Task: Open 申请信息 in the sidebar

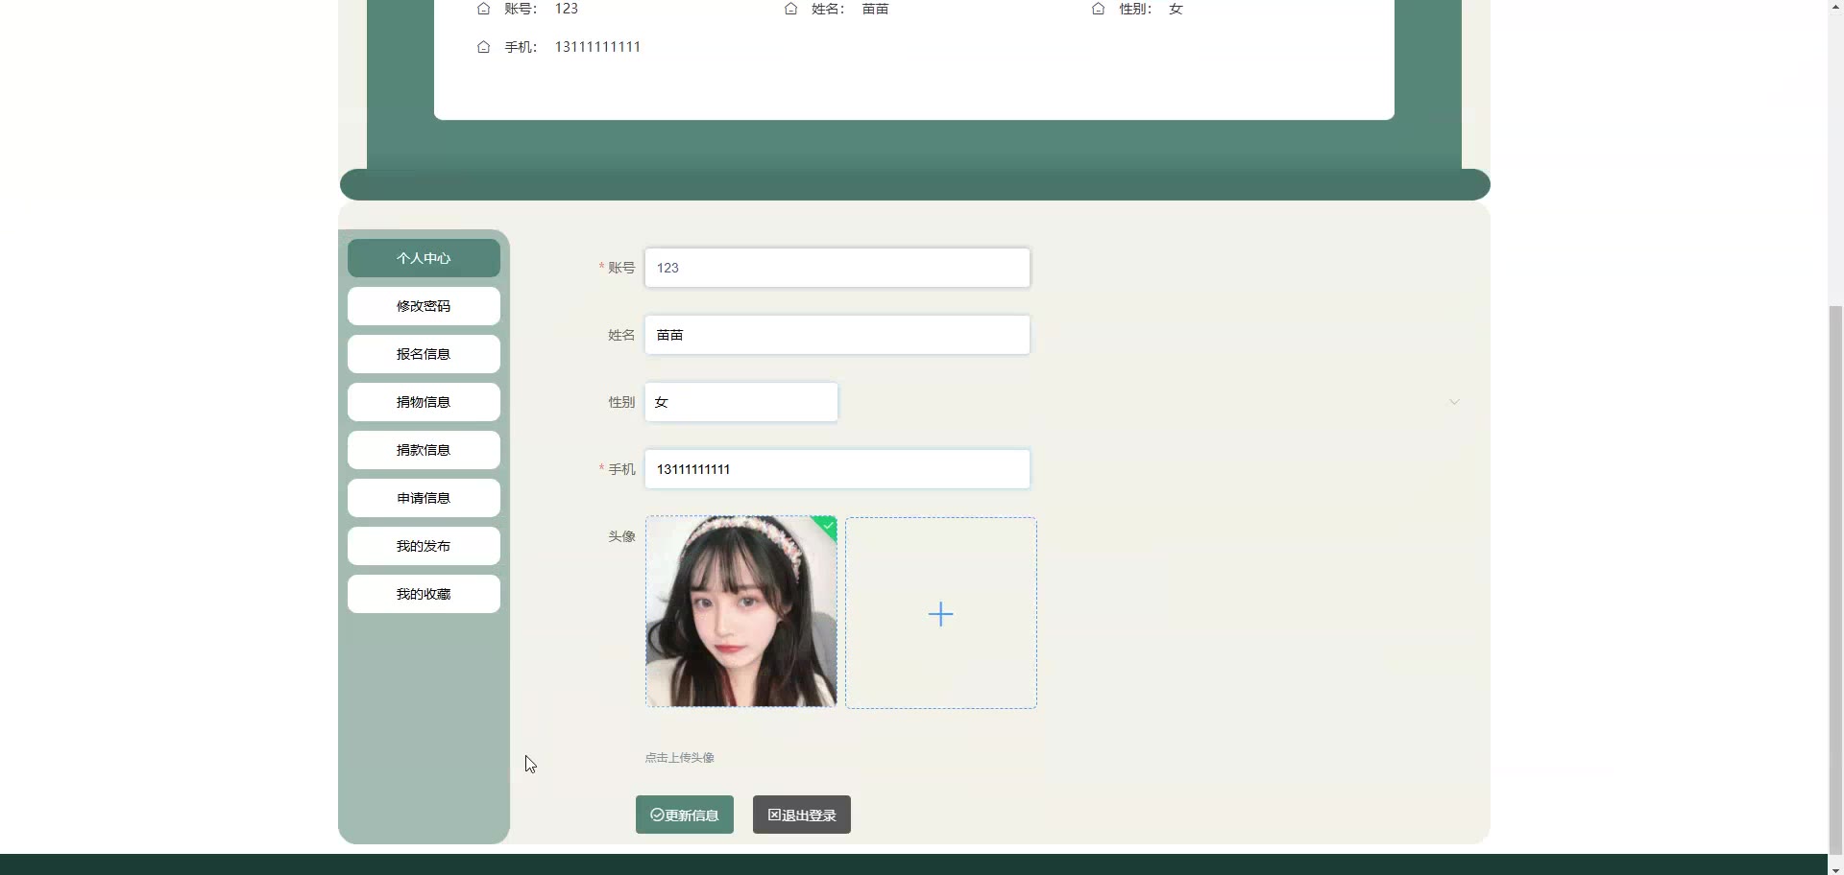Action: coord(424,498)
